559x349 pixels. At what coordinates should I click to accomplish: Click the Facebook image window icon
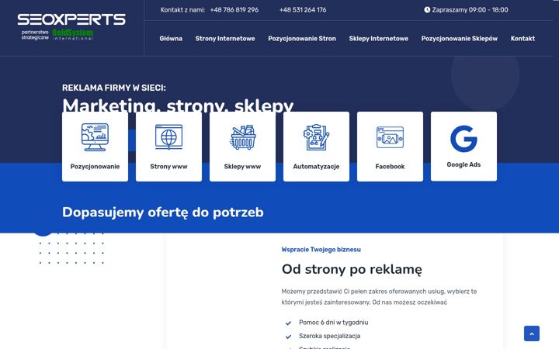click(x=390, y=137)
